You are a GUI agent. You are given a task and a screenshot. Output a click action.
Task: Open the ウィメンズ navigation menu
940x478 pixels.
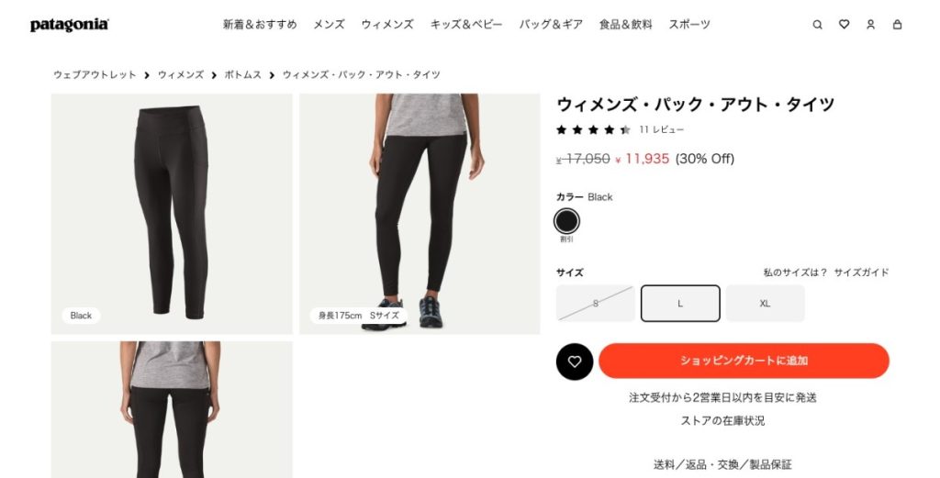[x=386, y=25]
